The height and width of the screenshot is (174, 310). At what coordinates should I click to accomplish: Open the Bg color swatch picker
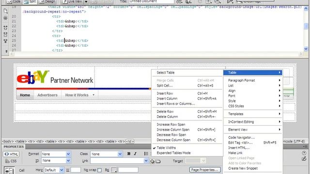[x=114, y=170]
